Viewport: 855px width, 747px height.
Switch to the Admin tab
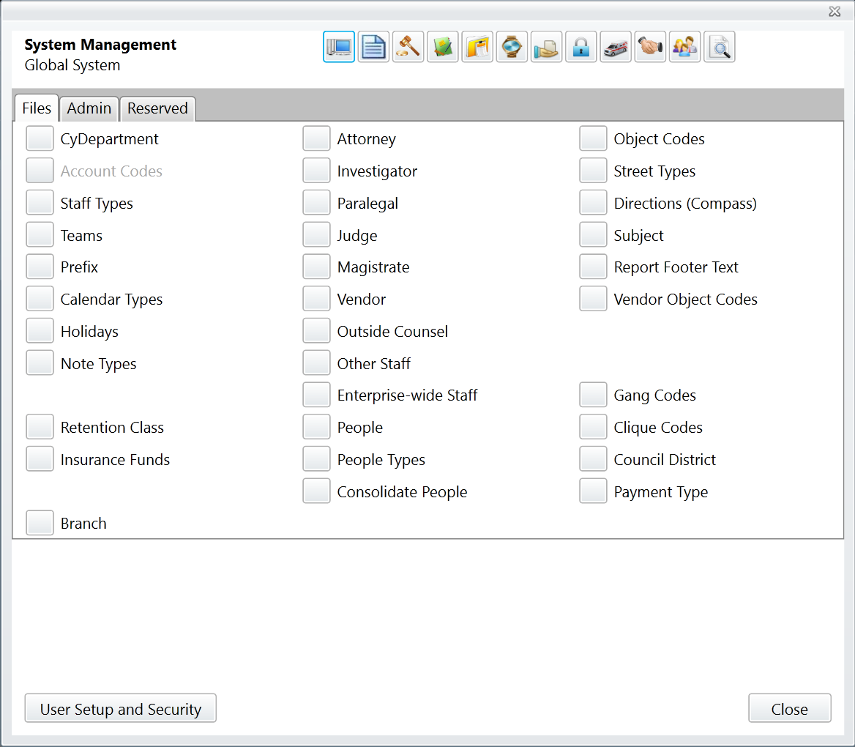(89, 108)
